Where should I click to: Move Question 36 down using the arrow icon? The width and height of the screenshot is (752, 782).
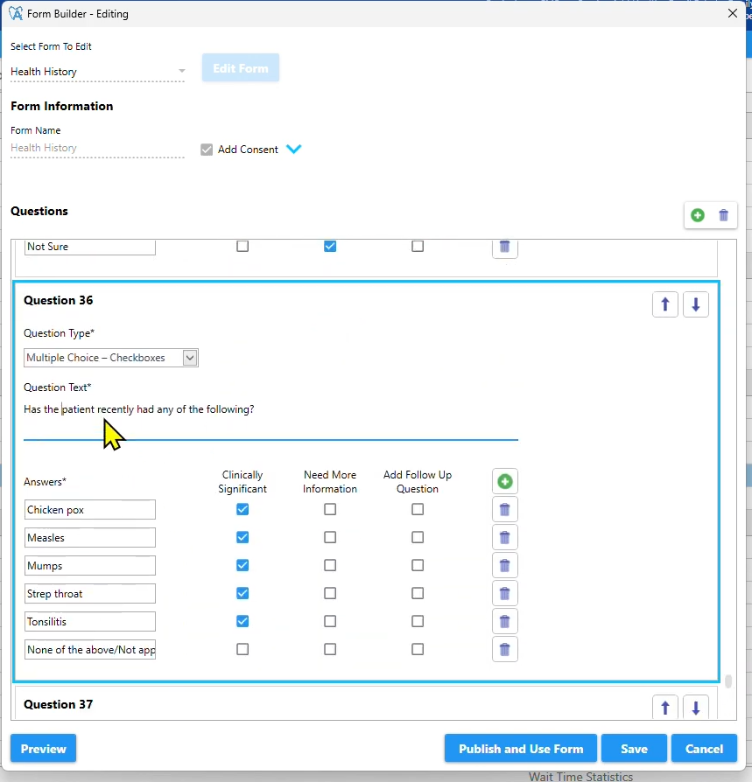coord(696,304)
